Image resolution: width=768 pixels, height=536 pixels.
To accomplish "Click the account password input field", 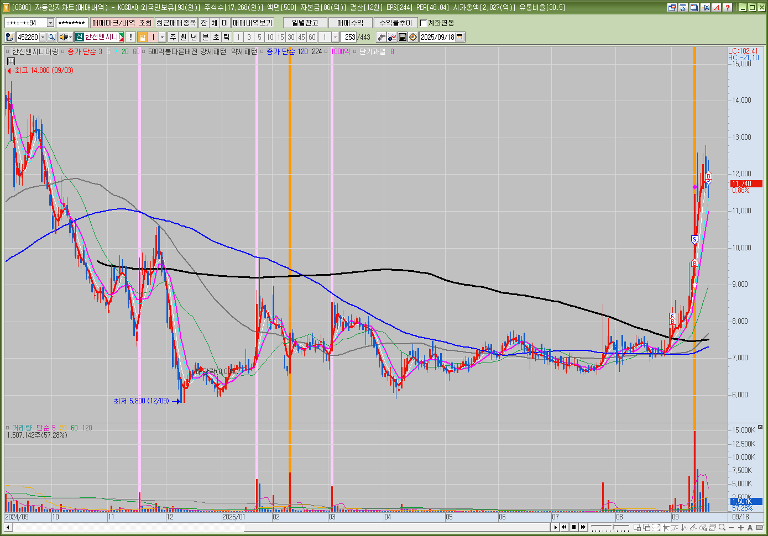I will (72, 23).
